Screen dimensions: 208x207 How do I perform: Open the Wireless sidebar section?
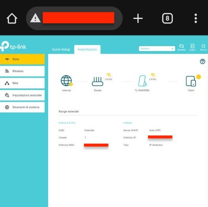(x=22, y=71)
